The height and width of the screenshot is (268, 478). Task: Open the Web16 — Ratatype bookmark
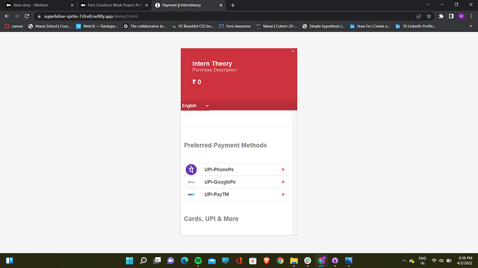[97, 27]
